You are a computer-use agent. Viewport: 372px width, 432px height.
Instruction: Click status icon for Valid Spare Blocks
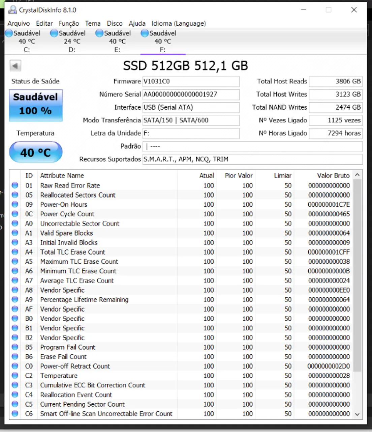point(15,233)
